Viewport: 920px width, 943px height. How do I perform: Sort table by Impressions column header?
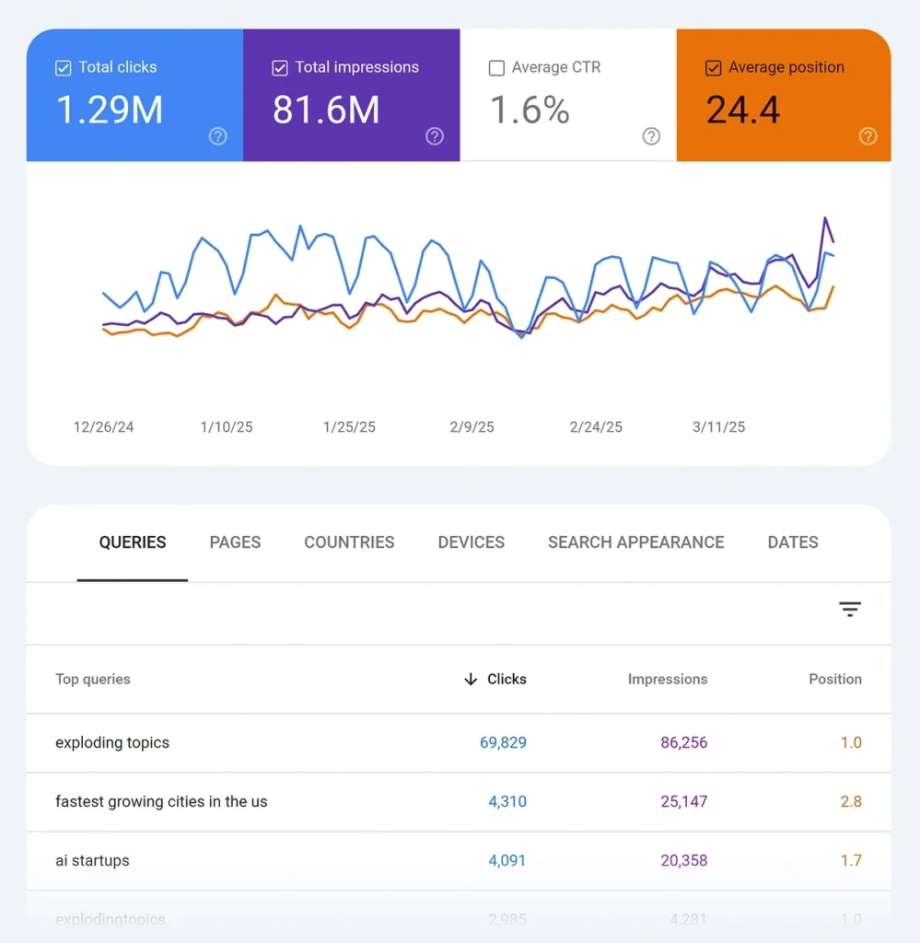(x=667, y=680)
